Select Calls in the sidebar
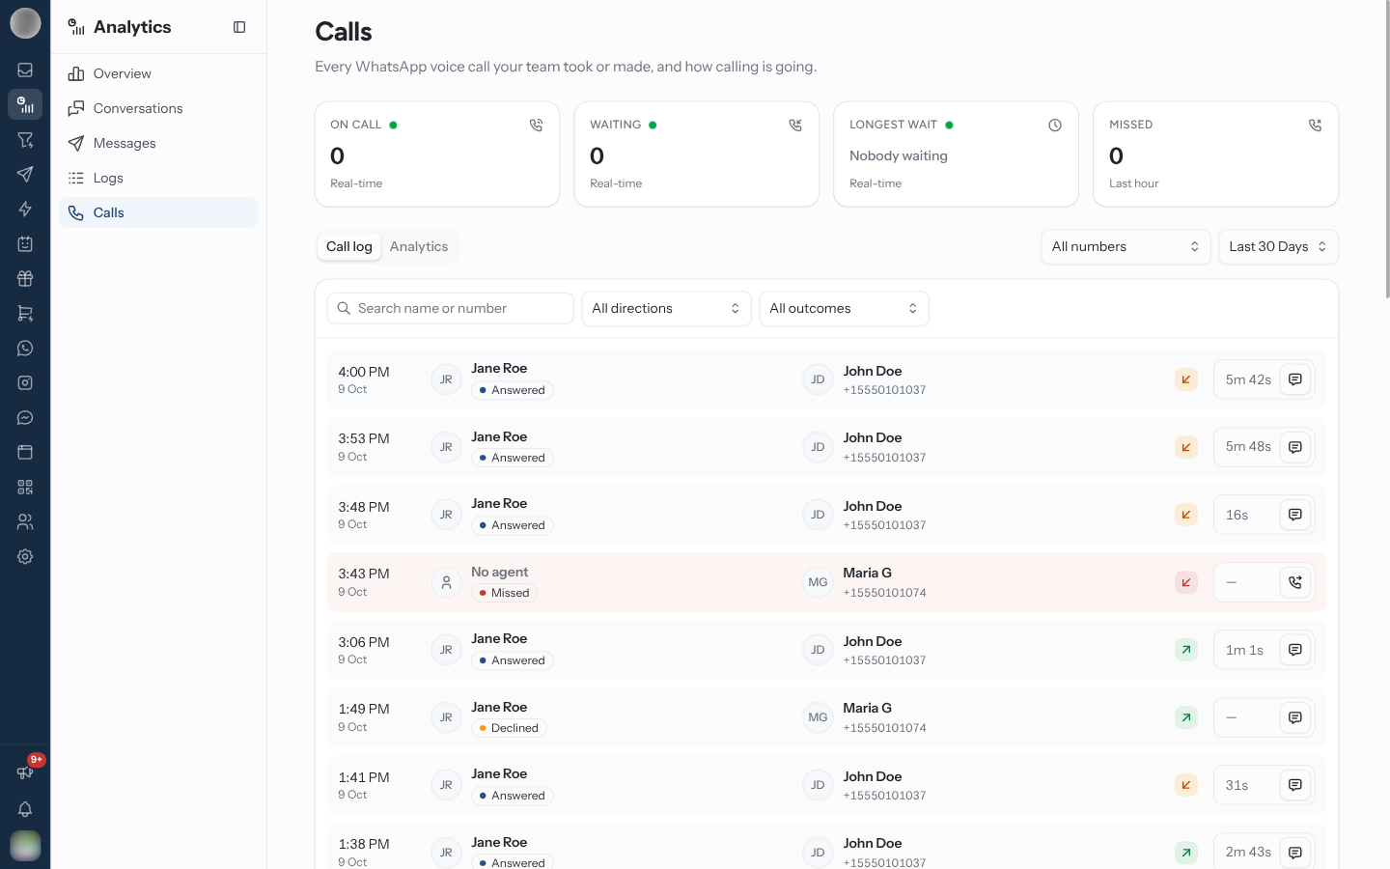The height and width of the screenshot is (869, 1390). coord(158,212)
